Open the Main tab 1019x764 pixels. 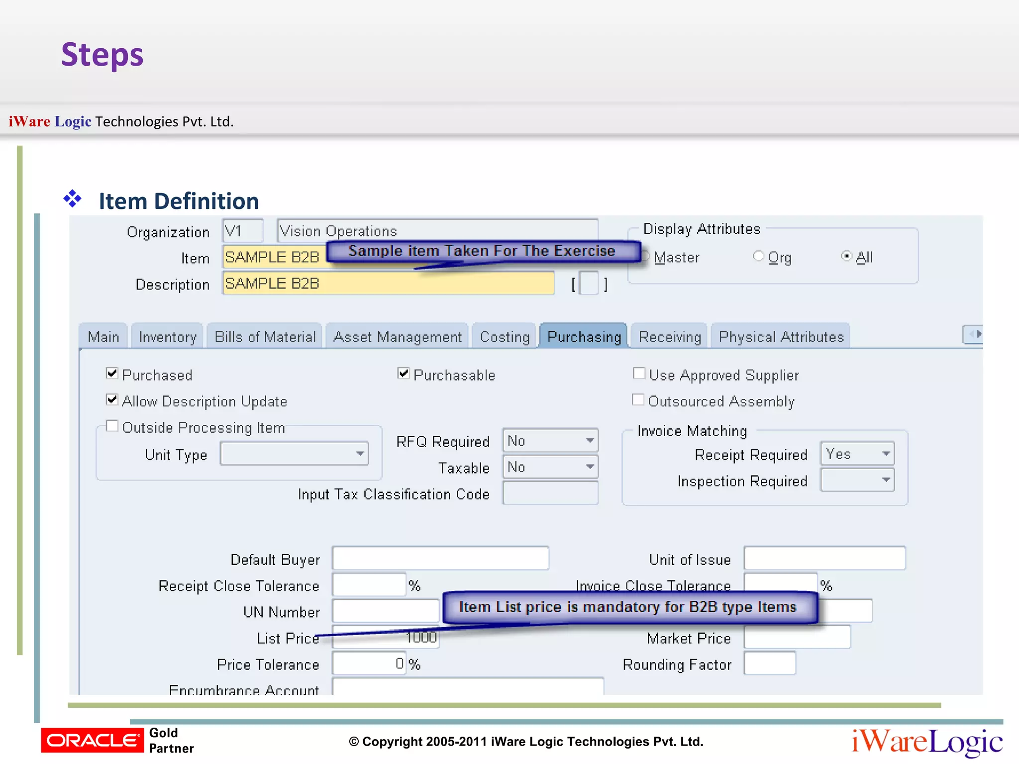click(103, 337)
